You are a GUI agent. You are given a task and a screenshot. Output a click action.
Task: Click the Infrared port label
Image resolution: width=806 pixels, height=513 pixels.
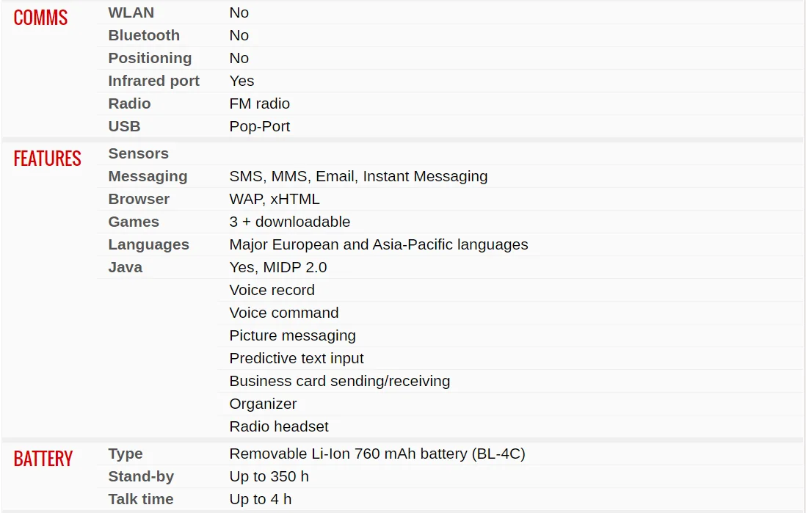153,81
